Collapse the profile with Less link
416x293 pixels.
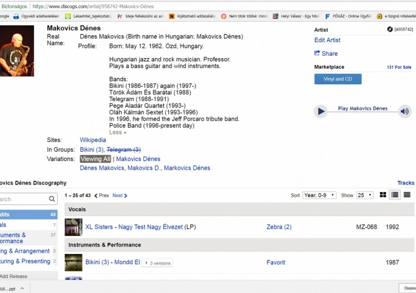(x=118, y=132)
